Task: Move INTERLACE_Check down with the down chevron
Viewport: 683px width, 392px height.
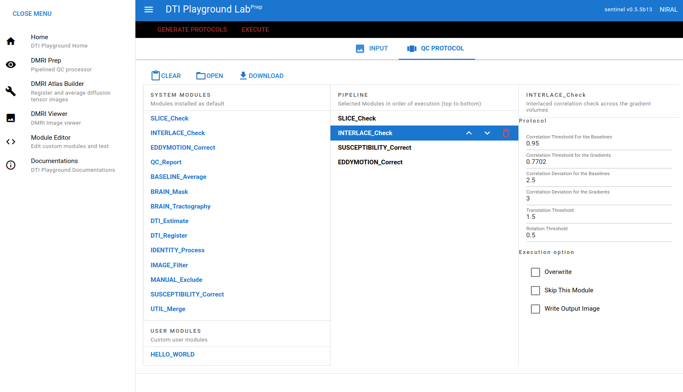Action: 487,133
